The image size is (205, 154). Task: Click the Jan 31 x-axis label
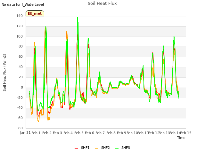pyautogui.click(x=25, y=133)
